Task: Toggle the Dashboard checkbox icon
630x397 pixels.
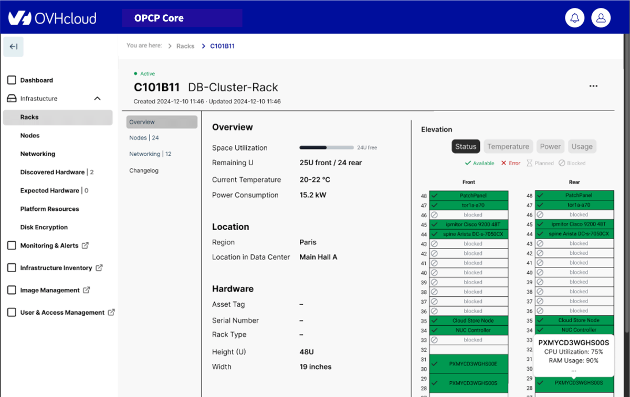Action: pos(12,80)
